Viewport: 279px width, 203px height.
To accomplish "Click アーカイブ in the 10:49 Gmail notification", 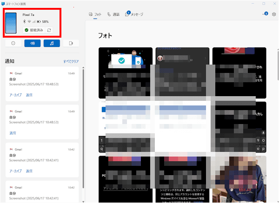I will coord(15,95).
